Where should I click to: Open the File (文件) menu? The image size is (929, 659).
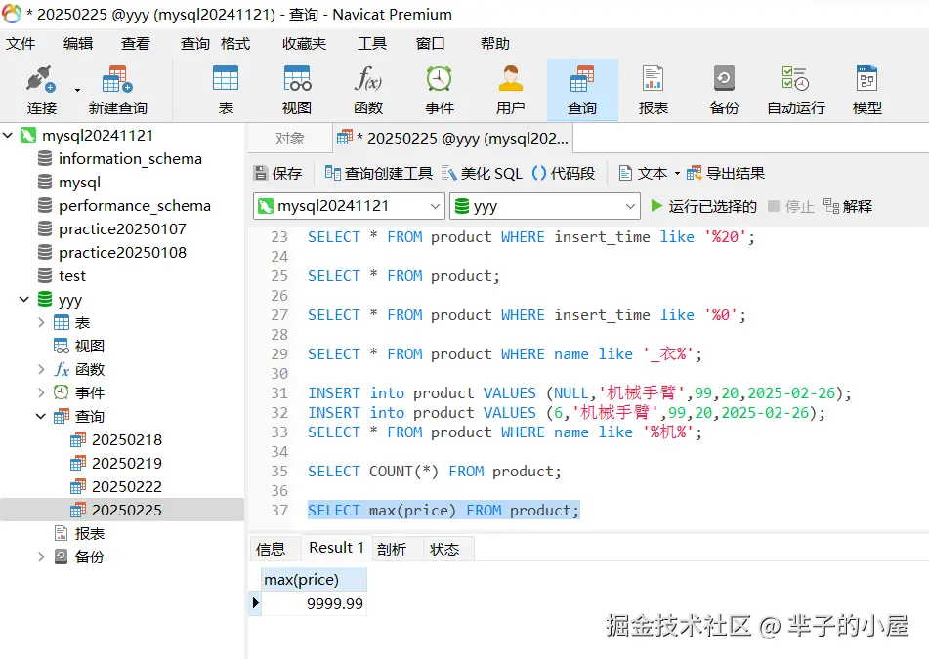coord(21,43)
